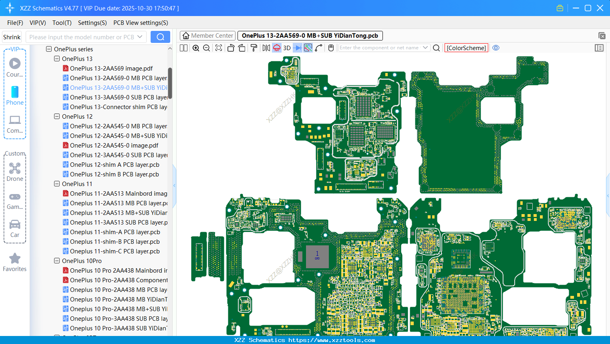Screen dimensions: 610x344
Task: Select the Computer category
Action: tap(15, 124)
